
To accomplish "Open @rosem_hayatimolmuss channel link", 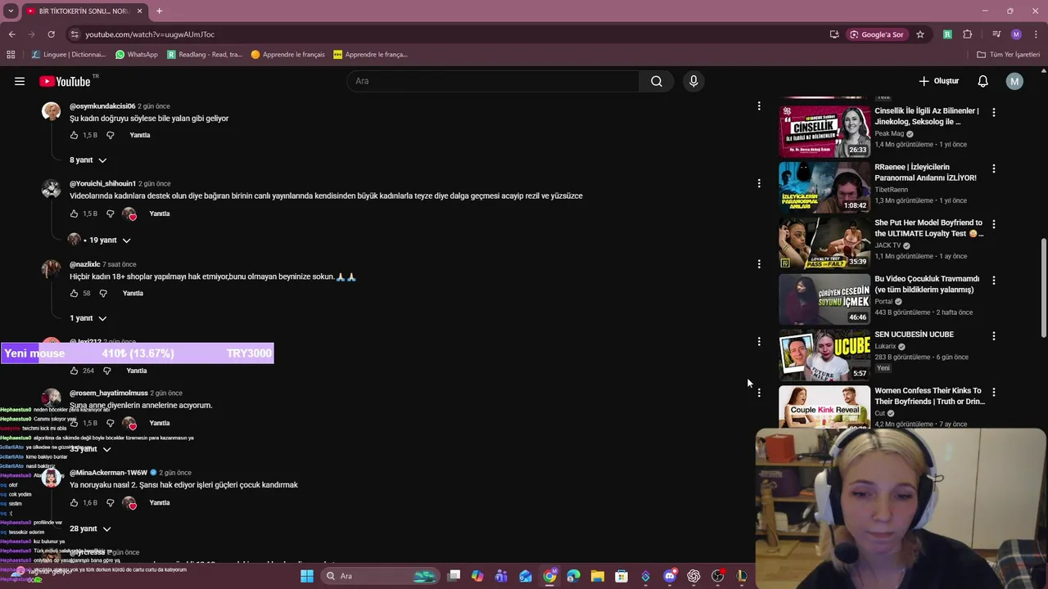I will click(x=109, y=393).
